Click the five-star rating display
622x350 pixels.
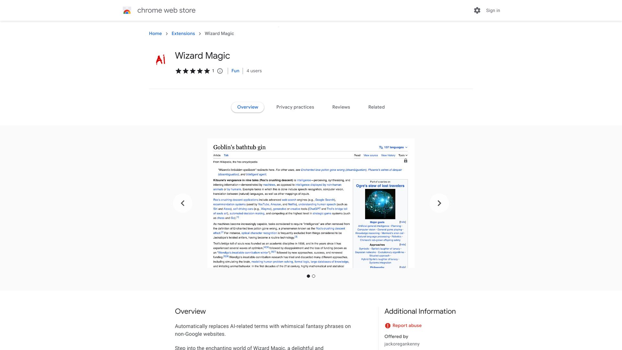[x=192, y=71]
